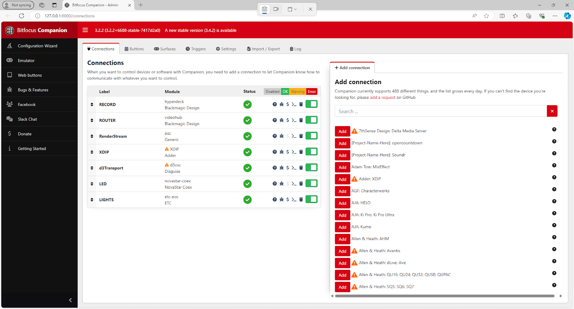
Task: Disable the LED connection toggle
Action: point(311,183)
